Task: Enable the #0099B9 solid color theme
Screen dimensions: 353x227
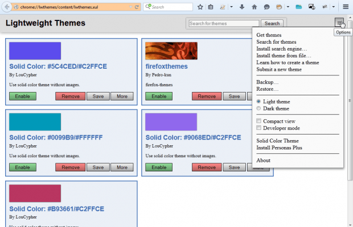Action: [23, 167]
